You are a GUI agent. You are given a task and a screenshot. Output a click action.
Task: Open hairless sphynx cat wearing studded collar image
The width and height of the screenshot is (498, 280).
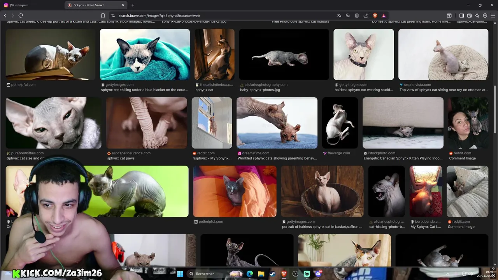pyautogui.click(x=364, y=54)
